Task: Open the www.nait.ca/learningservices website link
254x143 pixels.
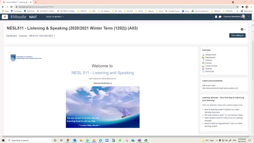Action: (x=230, y=105)
